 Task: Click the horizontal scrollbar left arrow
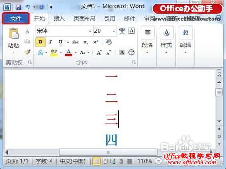tap(7, 152)
